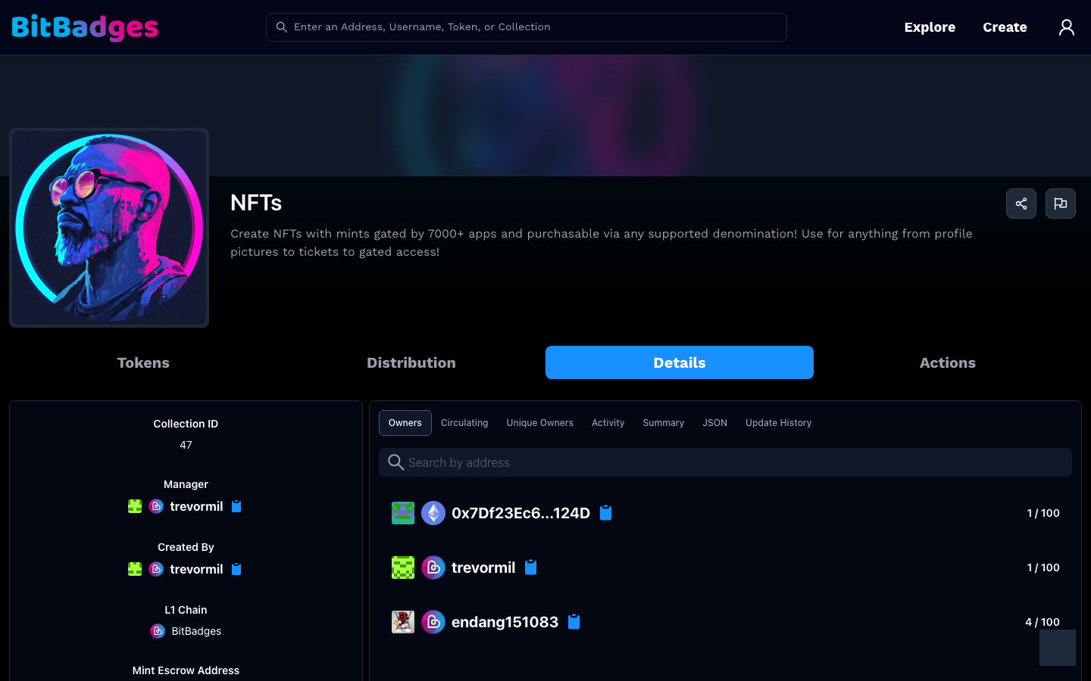Open the Unique Owners sub-tab
Image resolution: width=1091 pixels, height=681 pixels.
(540, 423)
